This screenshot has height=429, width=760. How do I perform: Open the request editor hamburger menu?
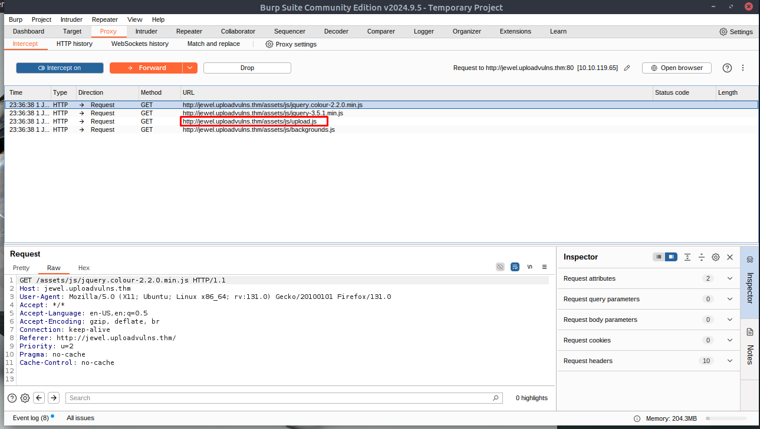(x=545, y=267)
